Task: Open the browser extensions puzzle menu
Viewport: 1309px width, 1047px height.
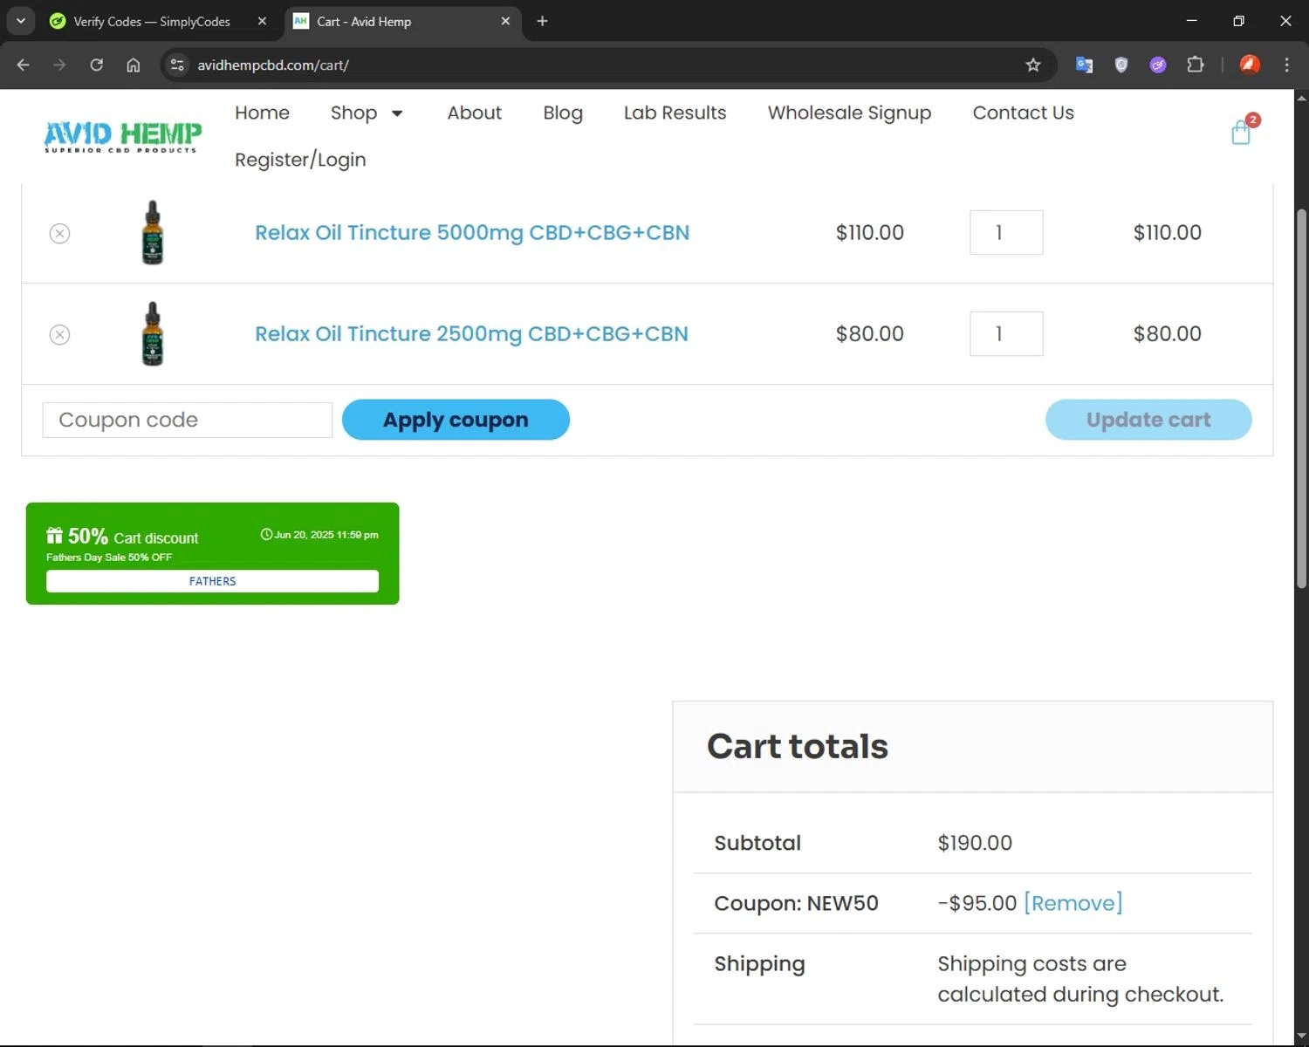Action: tap(1196, 65)
